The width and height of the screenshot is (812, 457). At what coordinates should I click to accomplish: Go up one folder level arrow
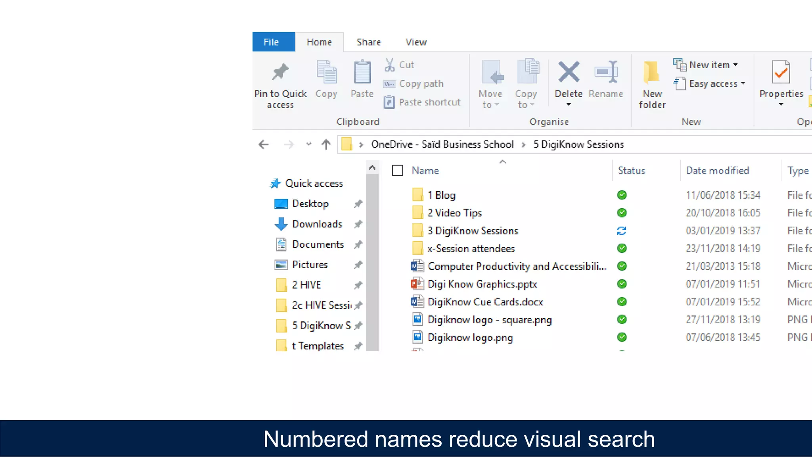pos(326,145)
